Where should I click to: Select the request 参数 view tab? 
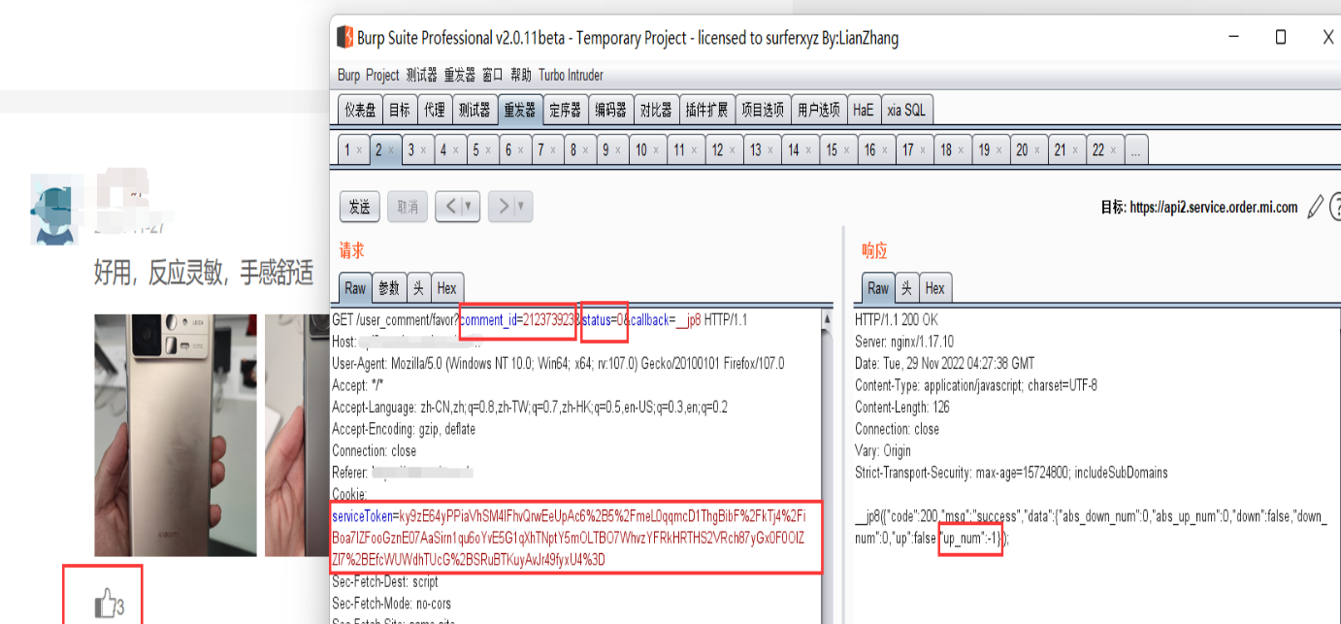[389, 287]
